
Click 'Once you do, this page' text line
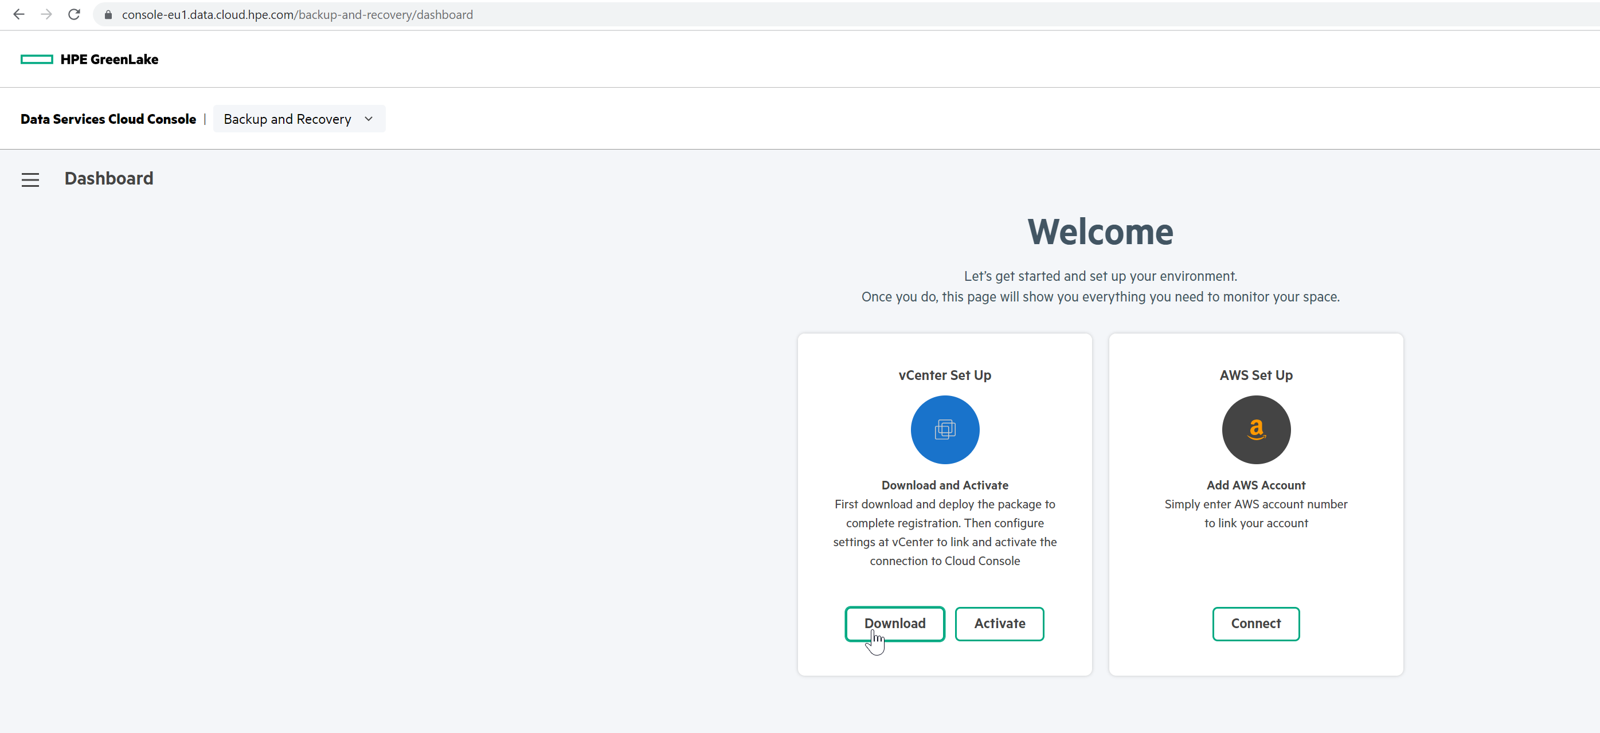click(1100, 297)
